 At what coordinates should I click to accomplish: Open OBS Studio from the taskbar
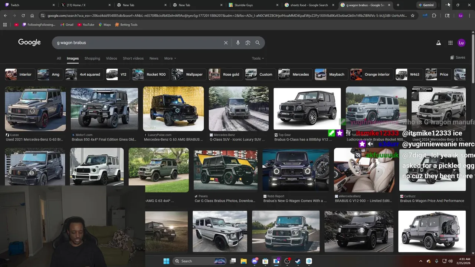click(287, 261)
